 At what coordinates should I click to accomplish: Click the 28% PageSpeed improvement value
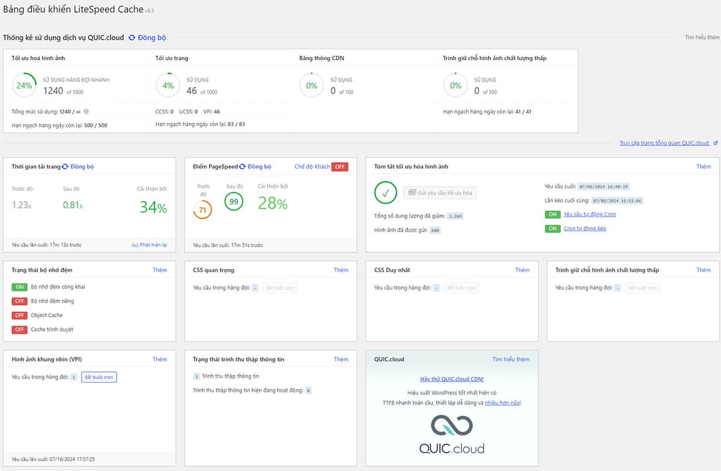click(x=273, y=203)
